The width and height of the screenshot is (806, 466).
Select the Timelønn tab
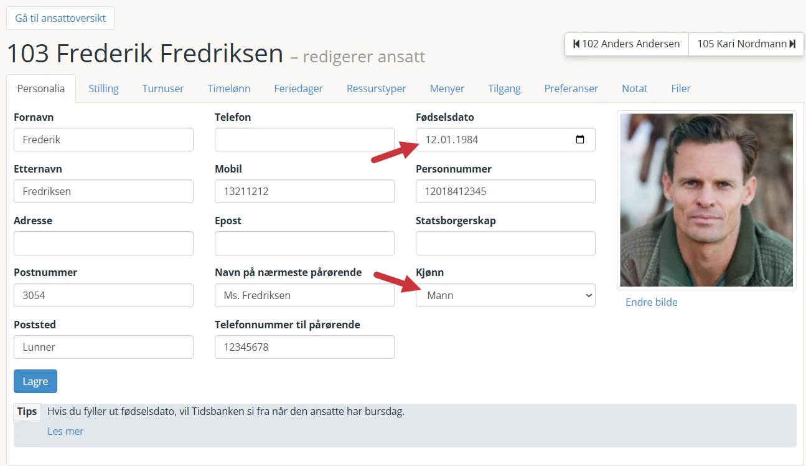click(229, 88)
